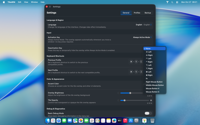This screenshot has width=200, height=125.
Task: Open Finder in the dock
Action: [x=47, y=121]
